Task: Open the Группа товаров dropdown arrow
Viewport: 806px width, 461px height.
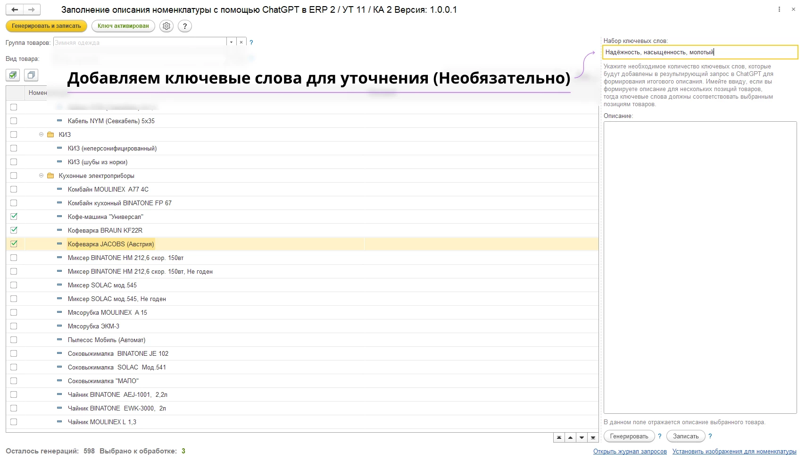Action: (231, 42)
